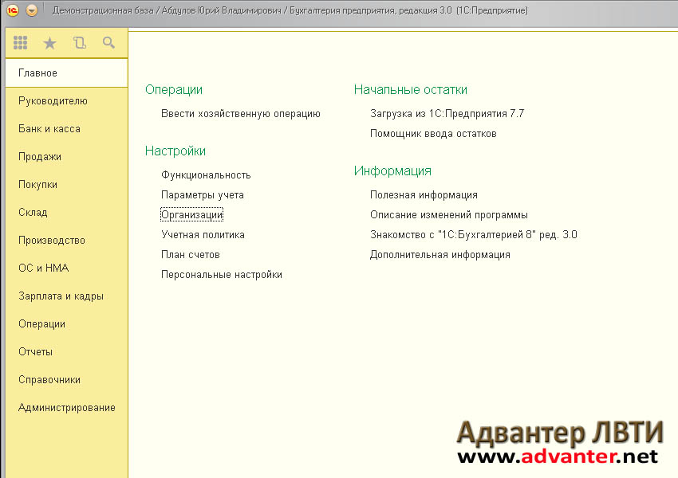Click the Начальные остатки group heading
Viewport: 678px width, 478px height.
click(x=410, y=89)
